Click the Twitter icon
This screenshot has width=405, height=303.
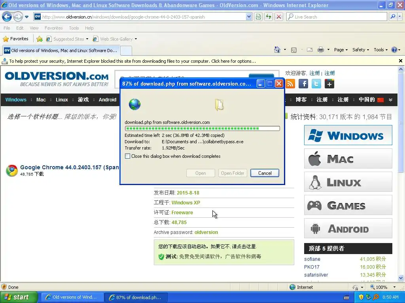[316, 84]
